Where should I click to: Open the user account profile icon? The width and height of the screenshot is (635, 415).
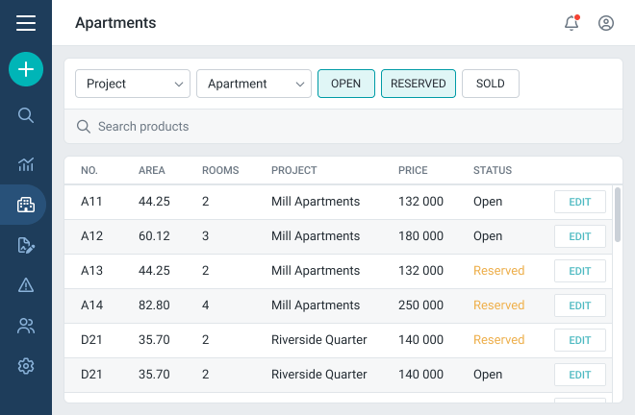point(606,23)
